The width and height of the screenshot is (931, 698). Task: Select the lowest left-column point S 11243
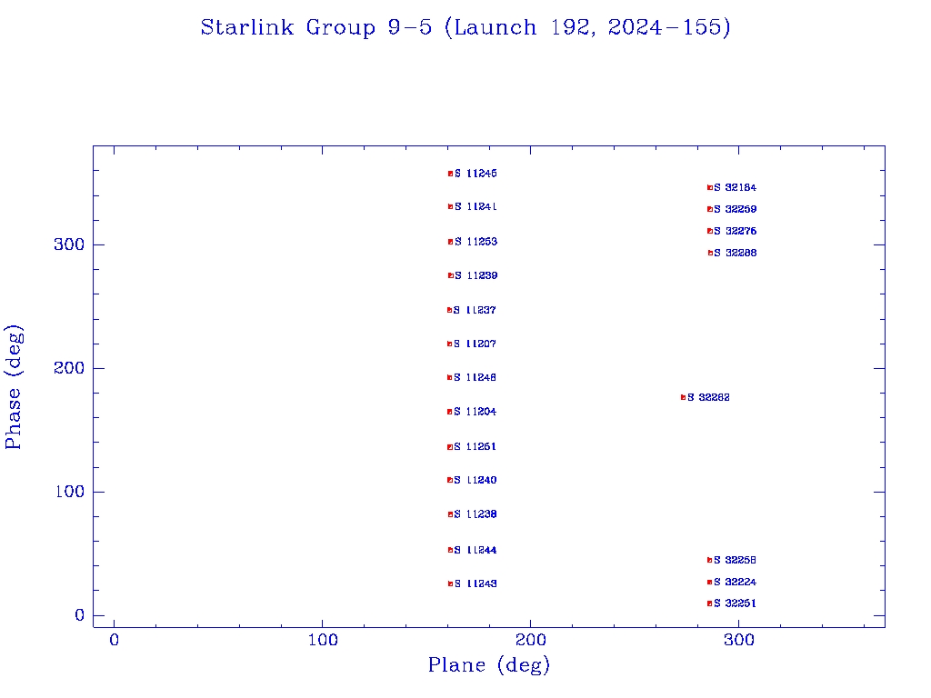pos(450,583)
